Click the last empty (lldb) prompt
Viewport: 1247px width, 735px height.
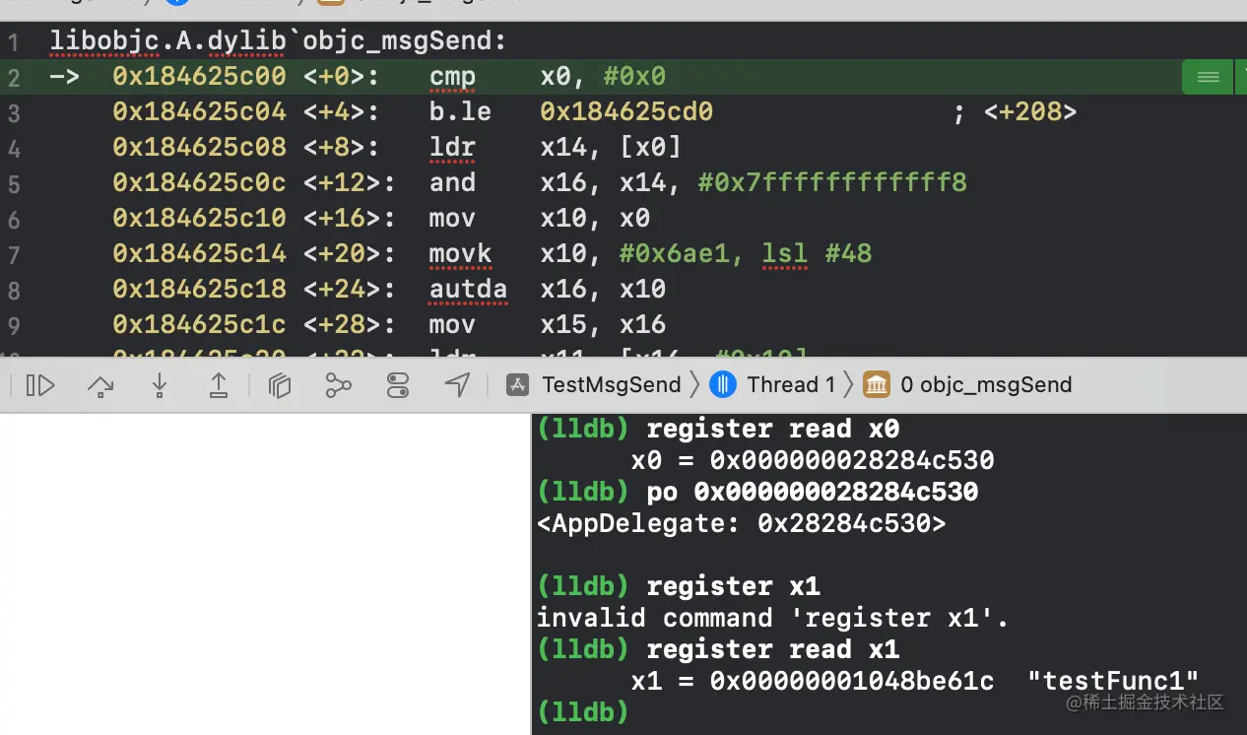point(583,712)
